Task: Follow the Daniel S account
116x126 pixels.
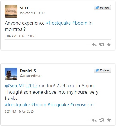Action: [x=102, y=70]
